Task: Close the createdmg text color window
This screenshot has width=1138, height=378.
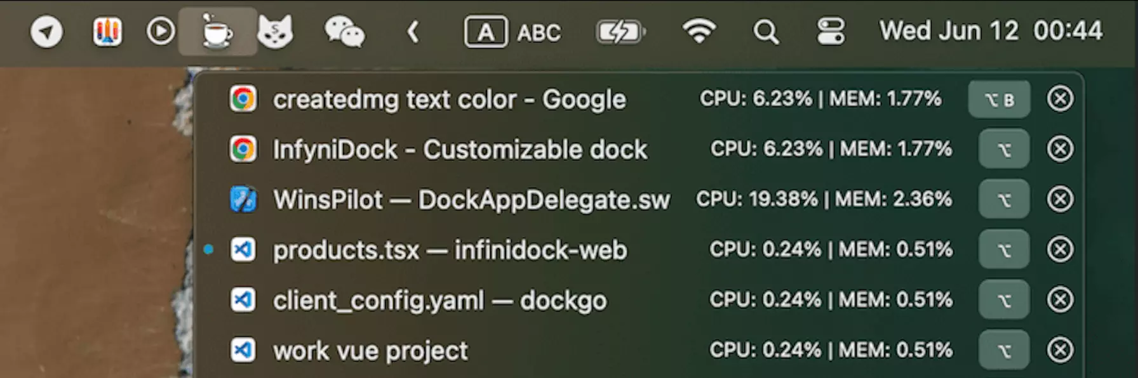Action: pyautogui.click(x=1060, y=99)
